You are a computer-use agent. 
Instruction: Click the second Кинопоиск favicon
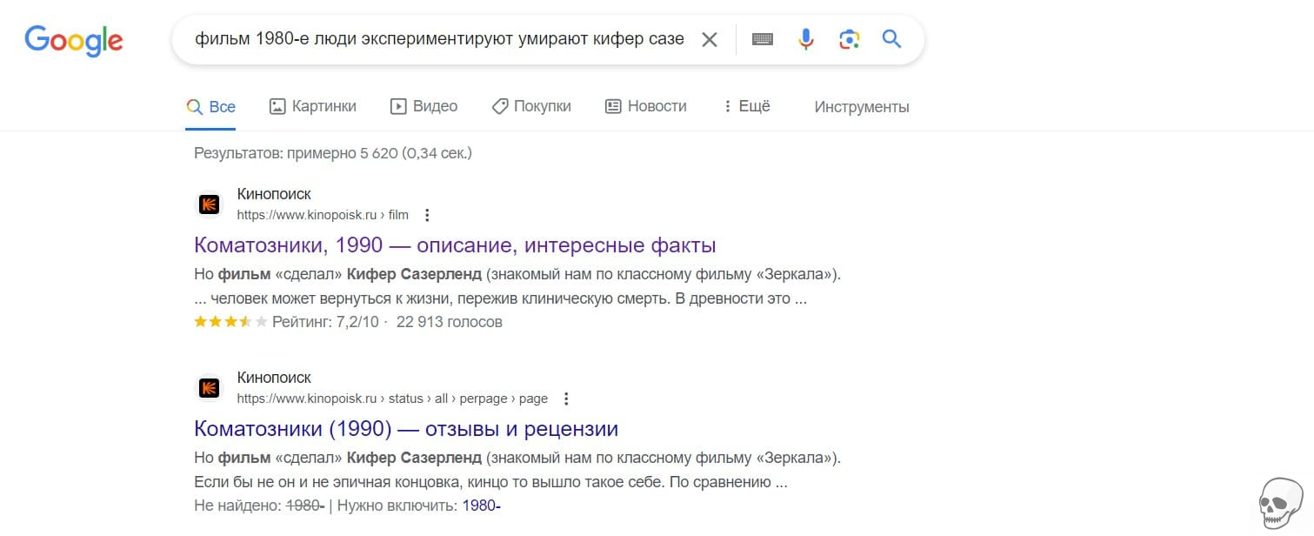[209, 388]
